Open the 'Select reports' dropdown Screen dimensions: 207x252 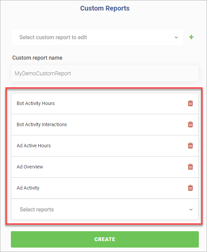[105, 209]
